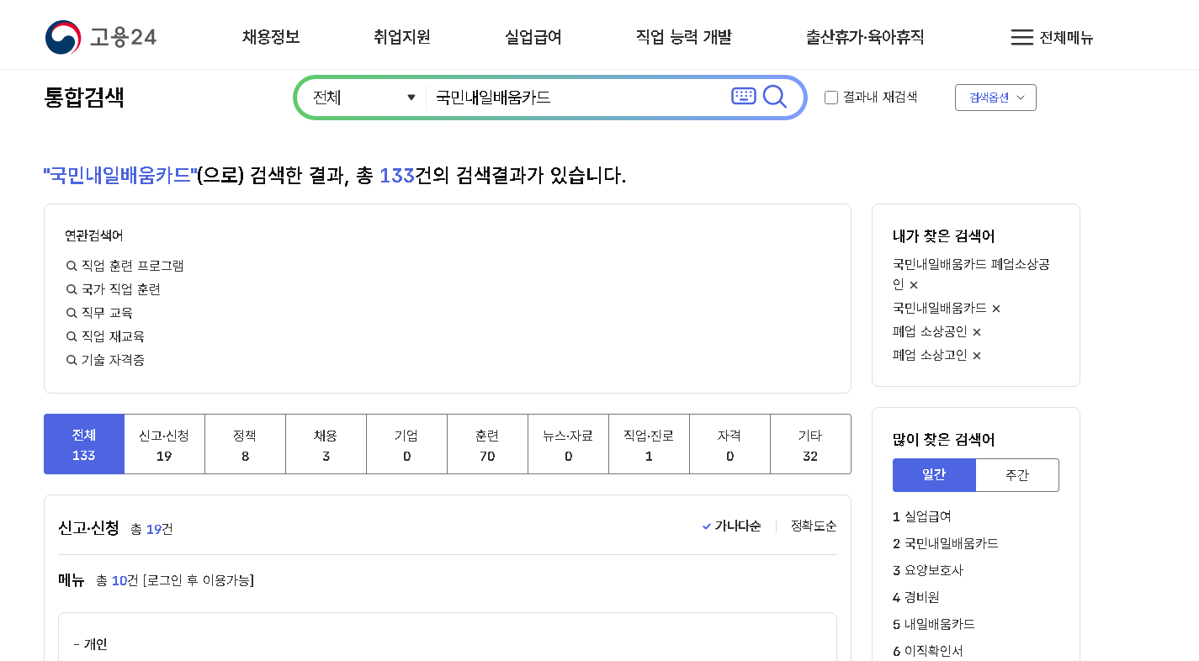
Task: Open the hamburger 전체메뉴 icon
Action: 1021,37
